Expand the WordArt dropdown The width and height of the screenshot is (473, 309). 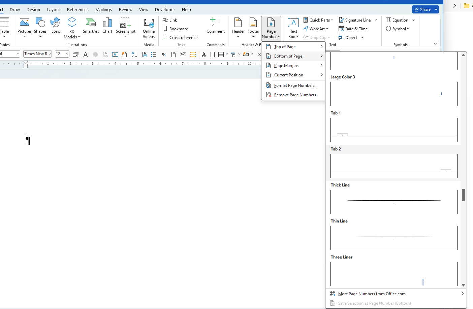(316, 29)
